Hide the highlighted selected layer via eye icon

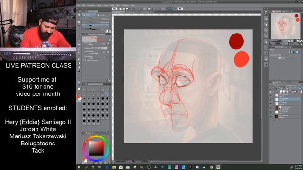[271, 100]
